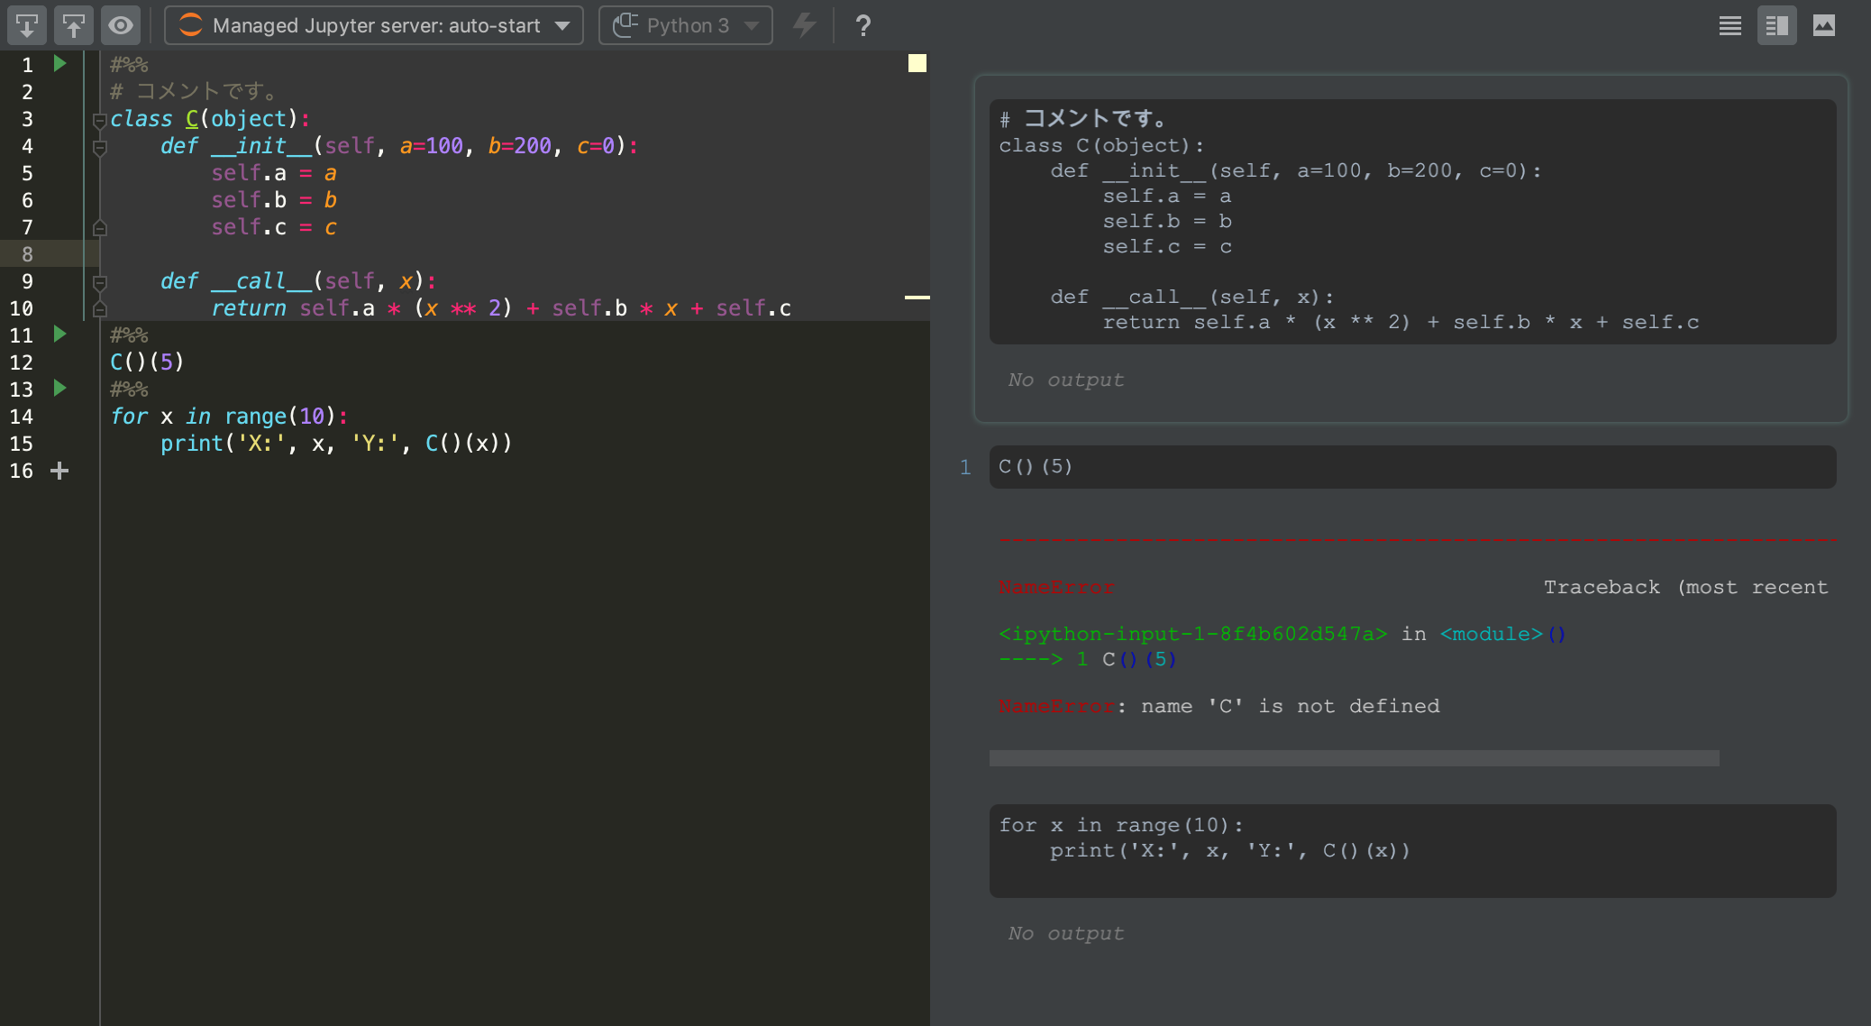Click class name C on line 3
The image size is (1871, 1026).
(192, 119)
